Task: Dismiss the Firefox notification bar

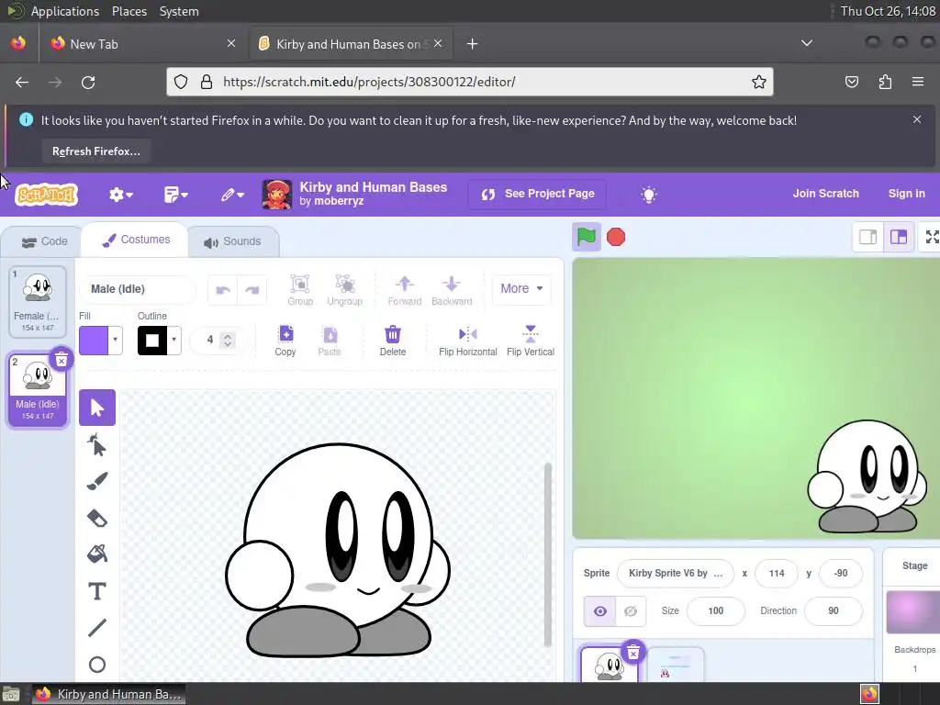Action: [x=917, y=119]
